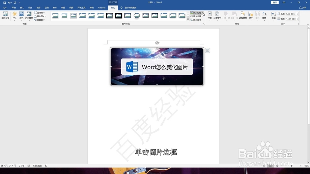Click 0 个字 word count in status bar
This screenshot has width=310, height=174.
point(22,166)
